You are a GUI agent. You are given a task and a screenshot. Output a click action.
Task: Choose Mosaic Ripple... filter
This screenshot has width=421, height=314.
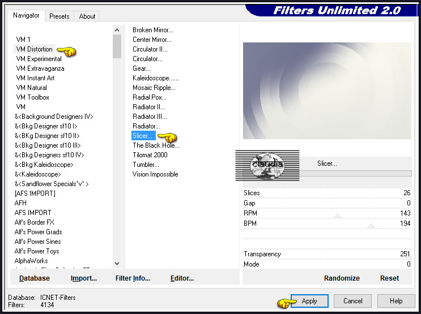(154, 88)
